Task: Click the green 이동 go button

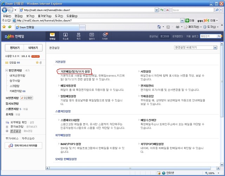Action: coord(190,20)
